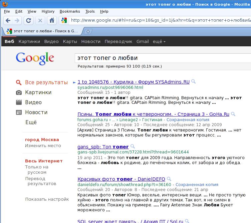Click the red magnifier icon beside Все результаты
This screenshot has width=251, height=223.
[x=19, y=82]
